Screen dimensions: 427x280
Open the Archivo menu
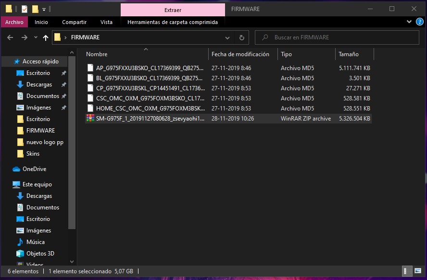click(x=14, y=22)
